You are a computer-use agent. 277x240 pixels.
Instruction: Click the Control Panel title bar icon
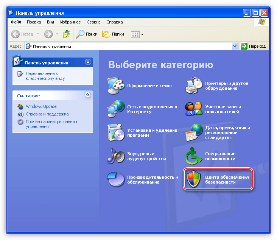click(x=11, y=12)
